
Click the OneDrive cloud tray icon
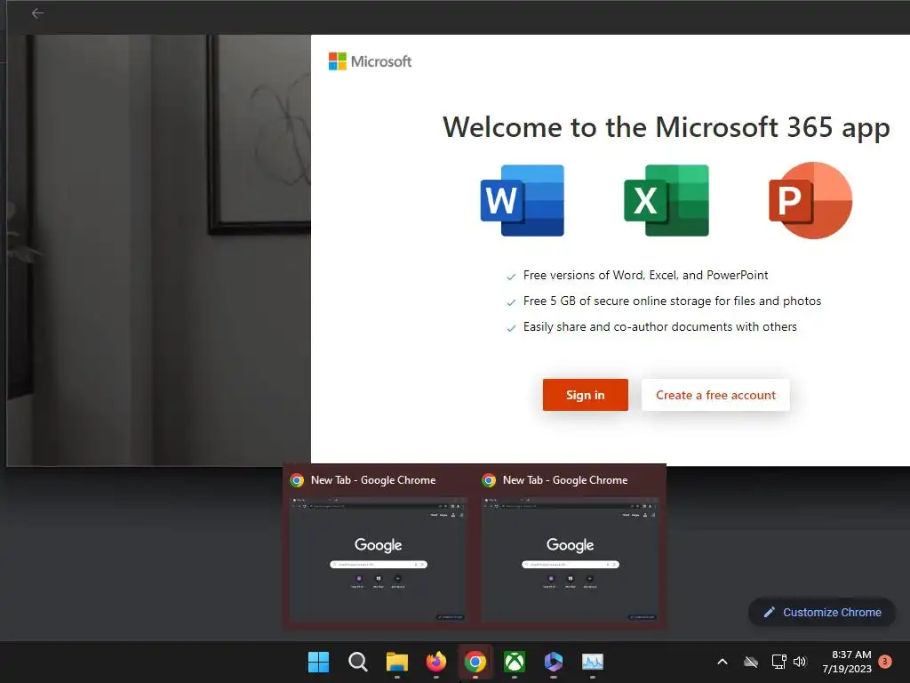(751, 662)
